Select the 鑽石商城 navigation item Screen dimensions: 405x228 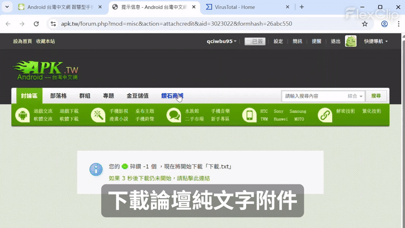point(172,96)
